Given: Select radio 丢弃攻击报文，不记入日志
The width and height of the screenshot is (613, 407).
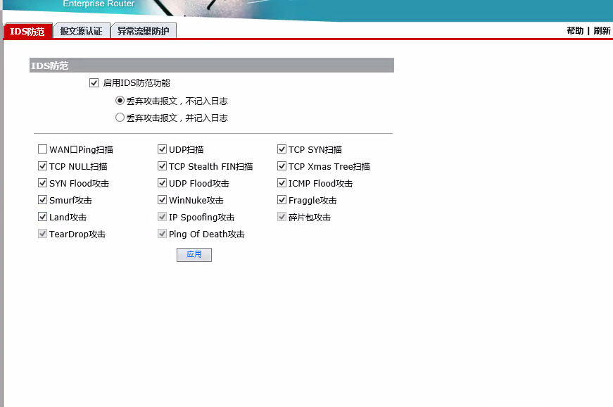Looking at the screenshot, I should click(x=120, y=101).
